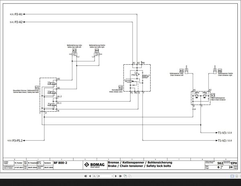Click the T1-V2 / 12.0 reference
The image size is (241, 186).
[225, 141]
